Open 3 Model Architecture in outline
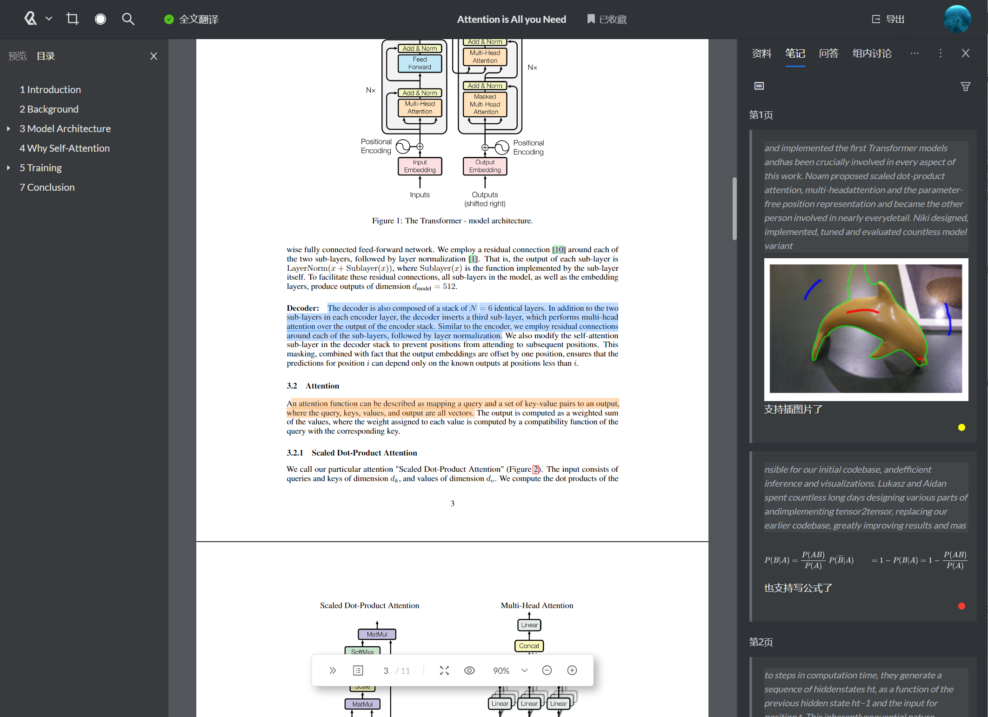The image size is (988, 717). [x=65, y=128]
